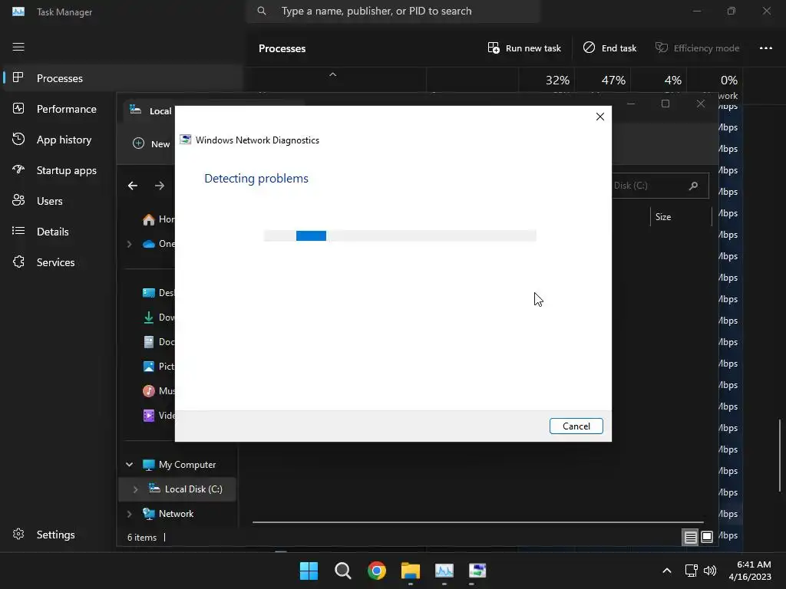This screenshot has width=786, height=589.
Task: Click the 47% memory column header
Action: 613,80
